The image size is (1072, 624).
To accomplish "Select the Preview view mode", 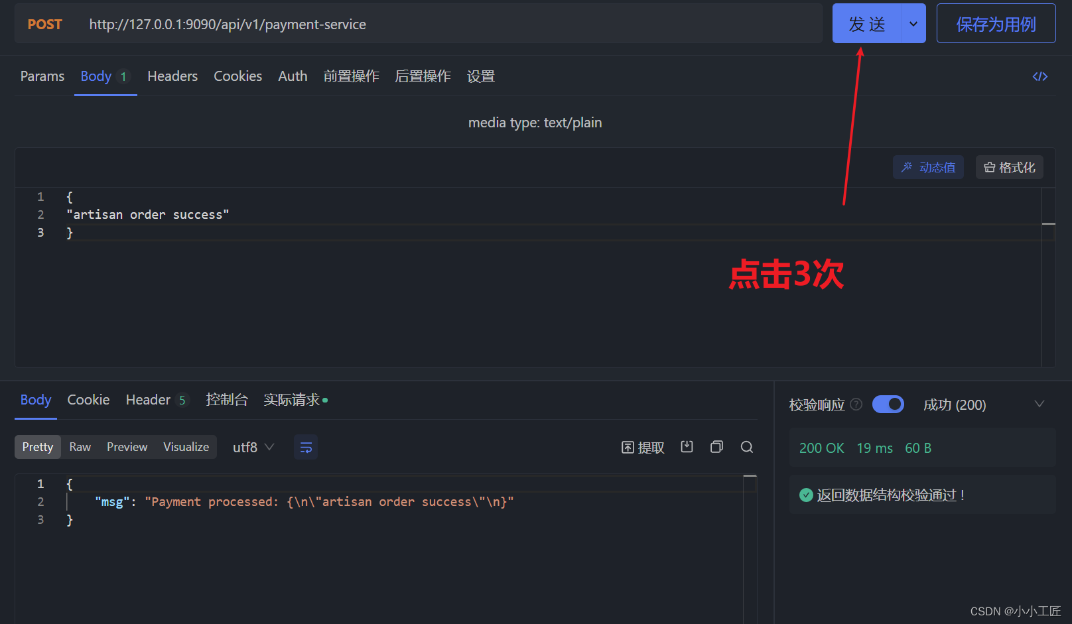I will pos(127,447).
